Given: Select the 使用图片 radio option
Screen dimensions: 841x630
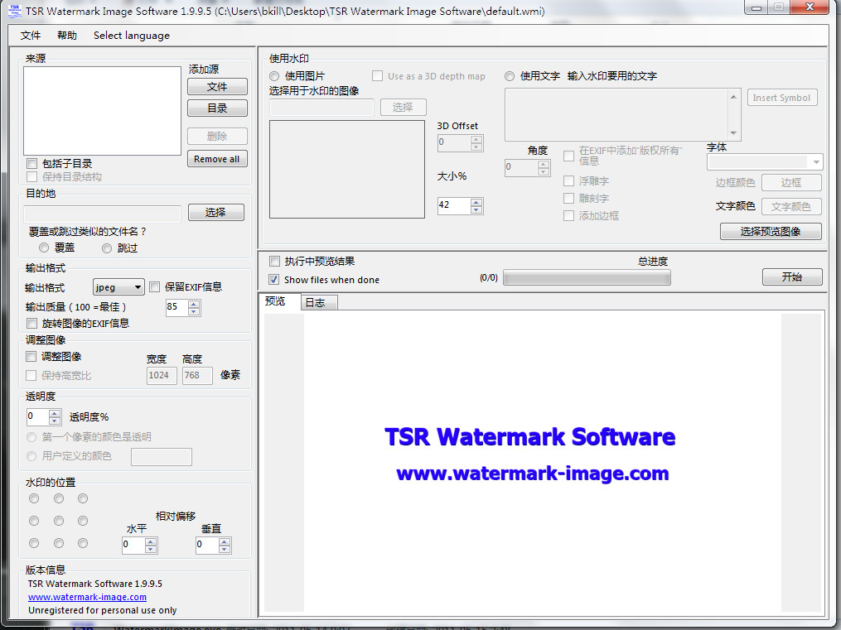Looking at the screenshot, I should [274, 76].
